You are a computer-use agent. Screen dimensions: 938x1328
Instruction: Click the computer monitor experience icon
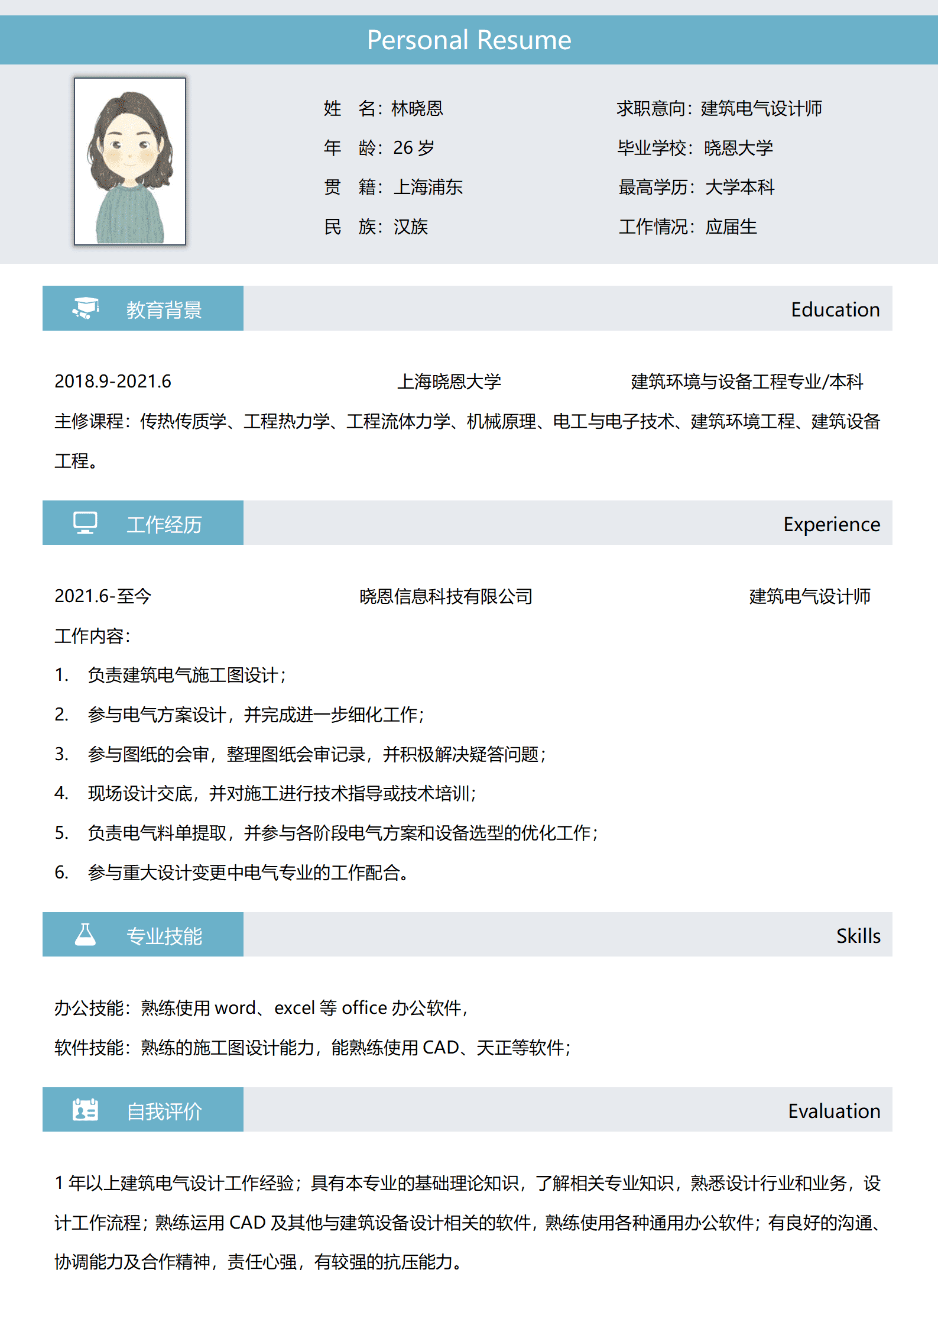point(85,523)
